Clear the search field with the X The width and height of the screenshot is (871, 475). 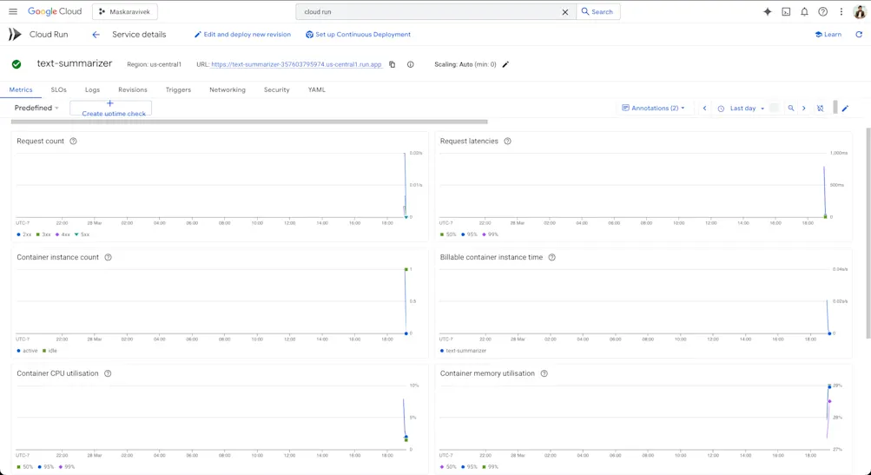(x=565, y=11)
